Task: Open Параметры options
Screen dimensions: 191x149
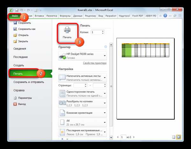Action: click(23, 98)
